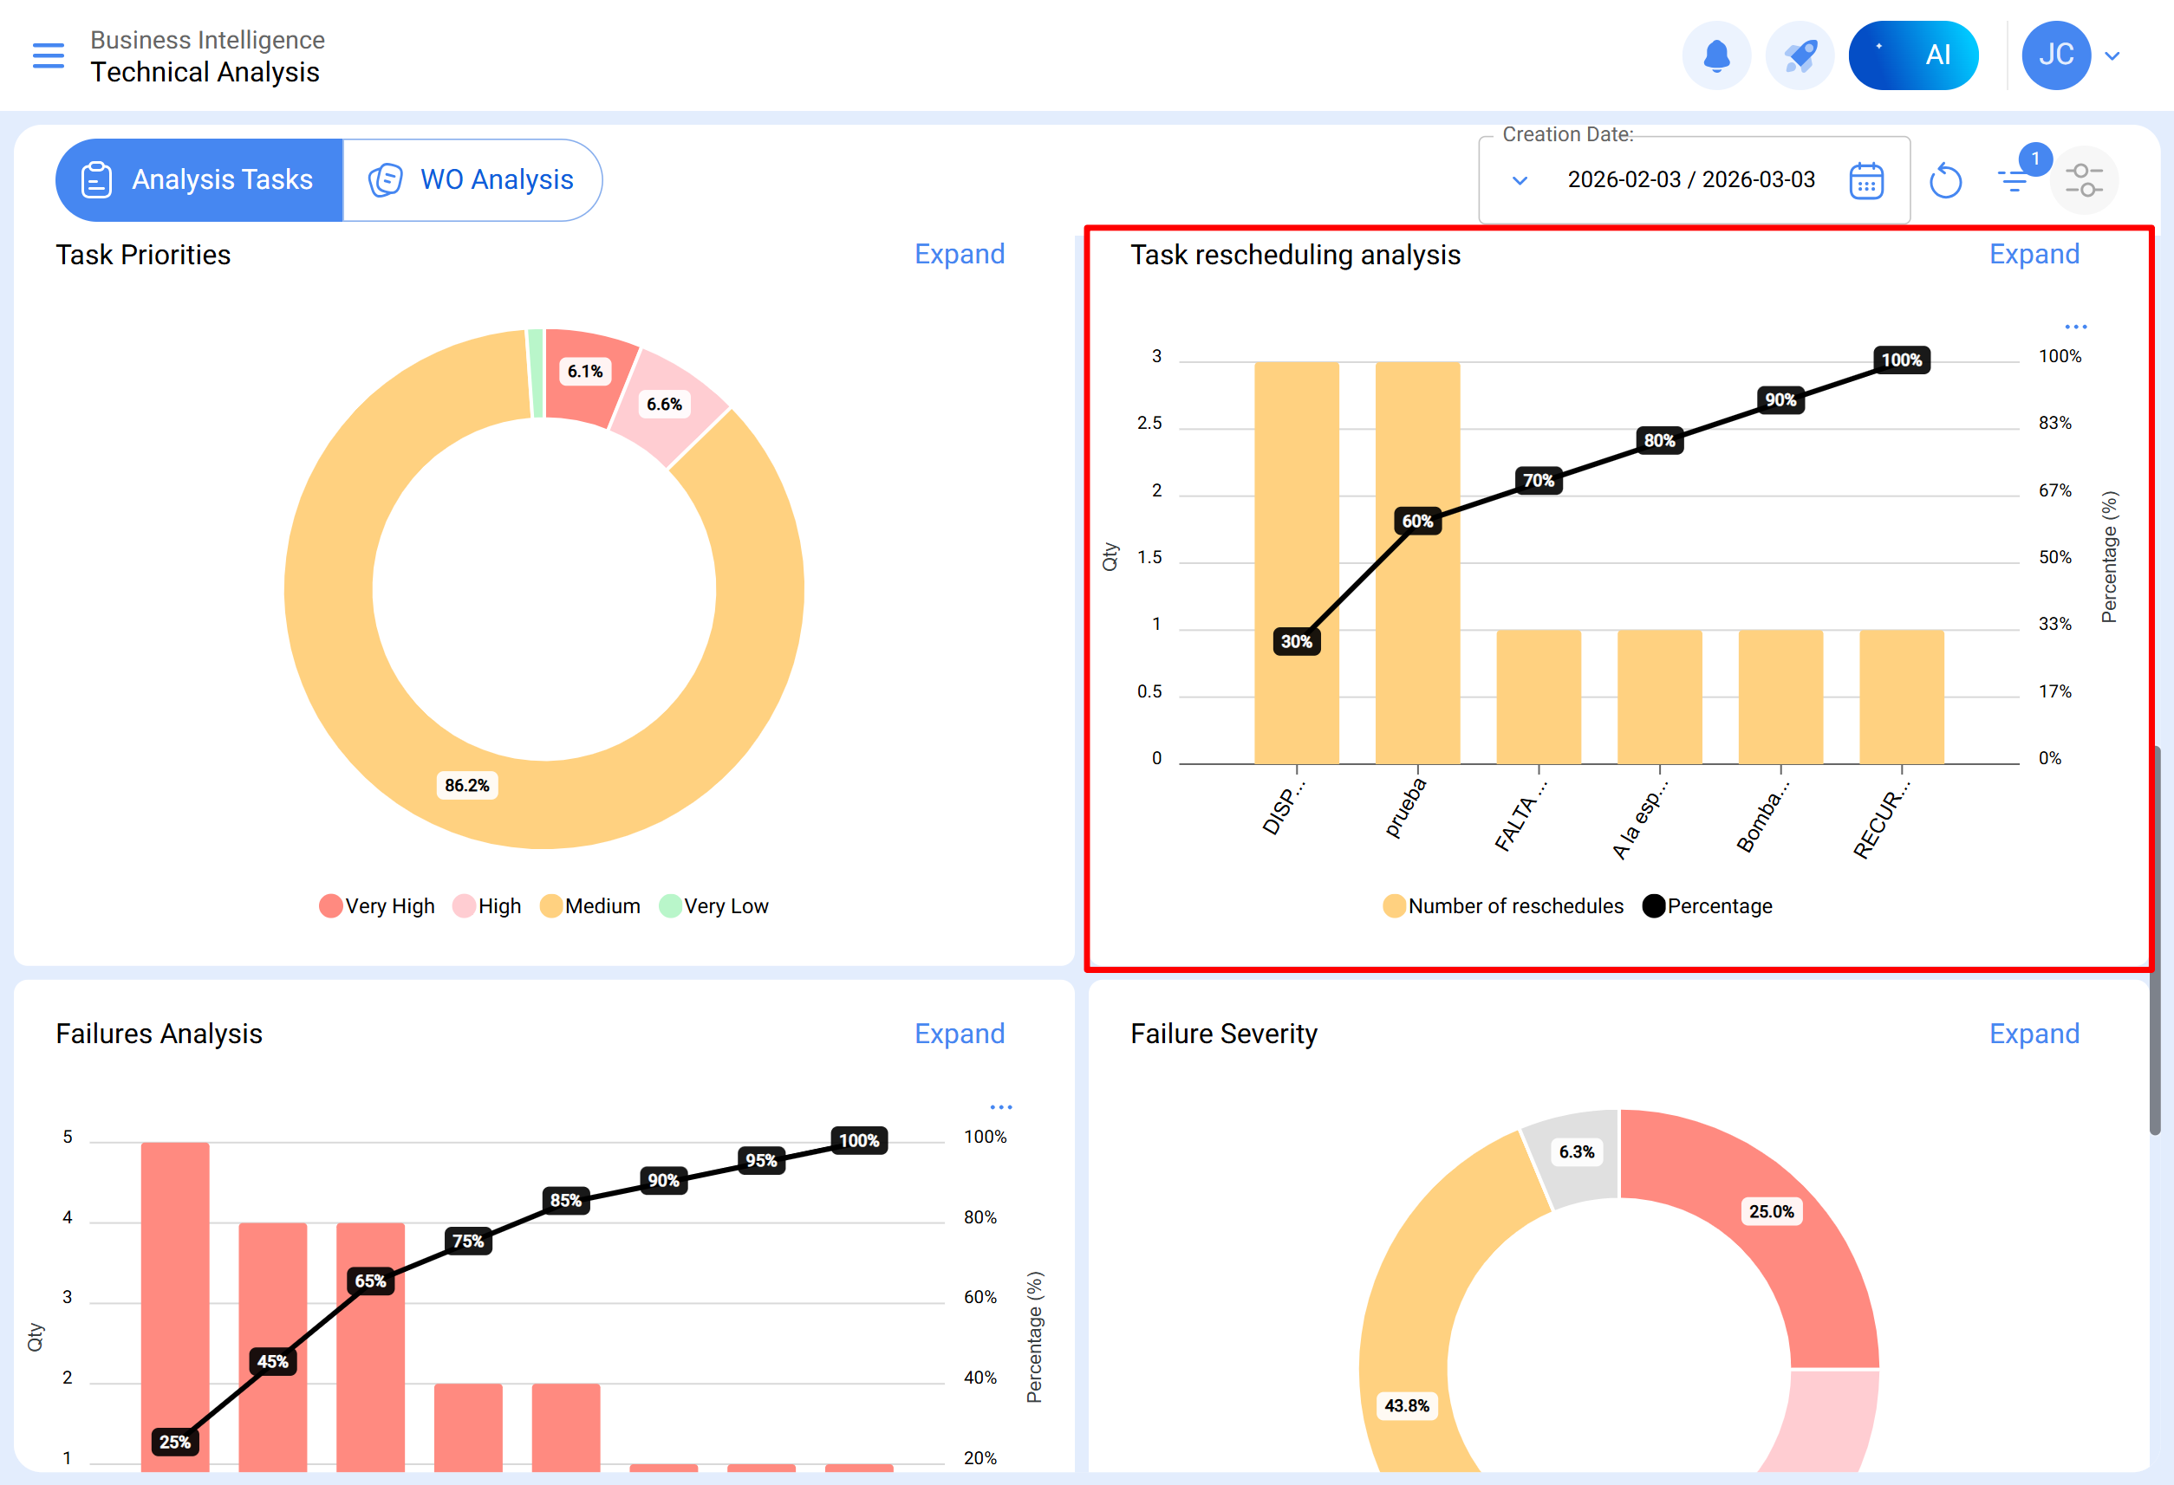Viewport: 2174px width, 1485px height.
Task: Click the rocket launch icon
Action: [1799, 55]
